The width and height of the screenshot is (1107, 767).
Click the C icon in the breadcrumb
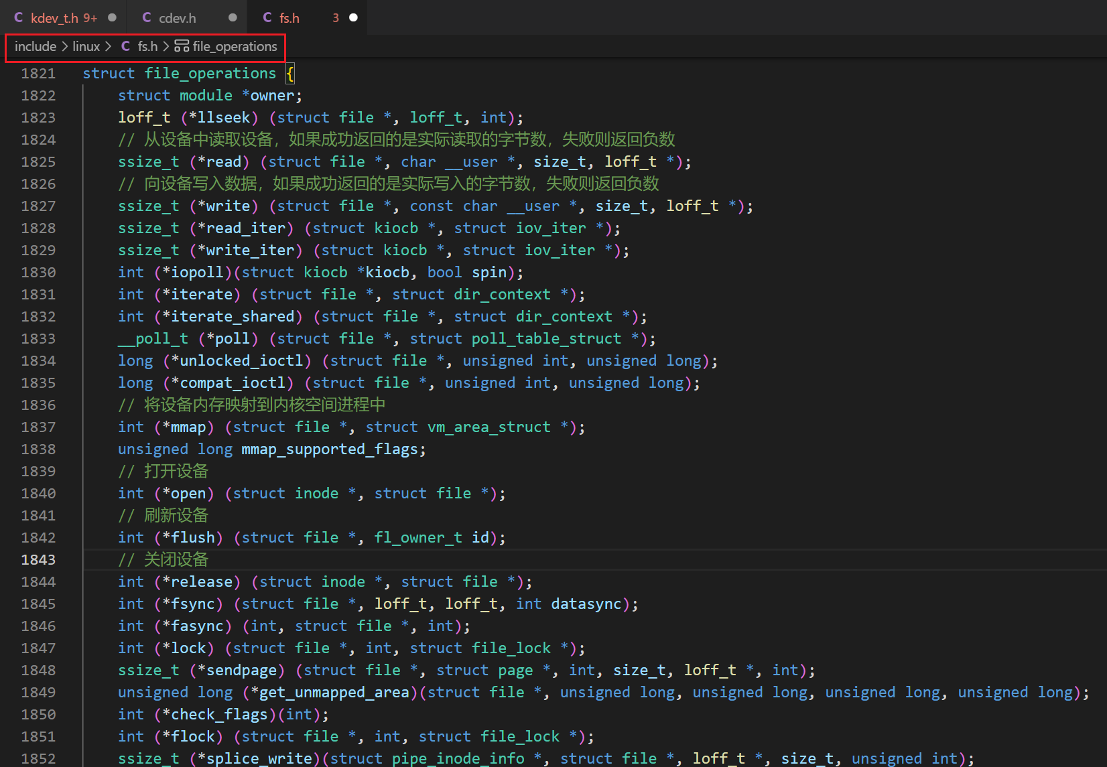(x=125, y=47)
